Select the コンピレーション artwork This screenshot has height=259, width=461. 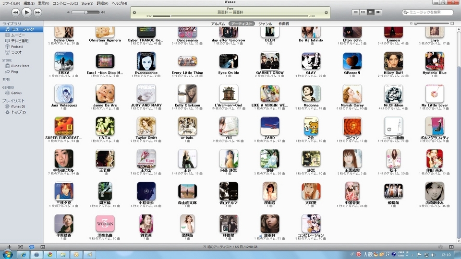[x=311, y=224]
